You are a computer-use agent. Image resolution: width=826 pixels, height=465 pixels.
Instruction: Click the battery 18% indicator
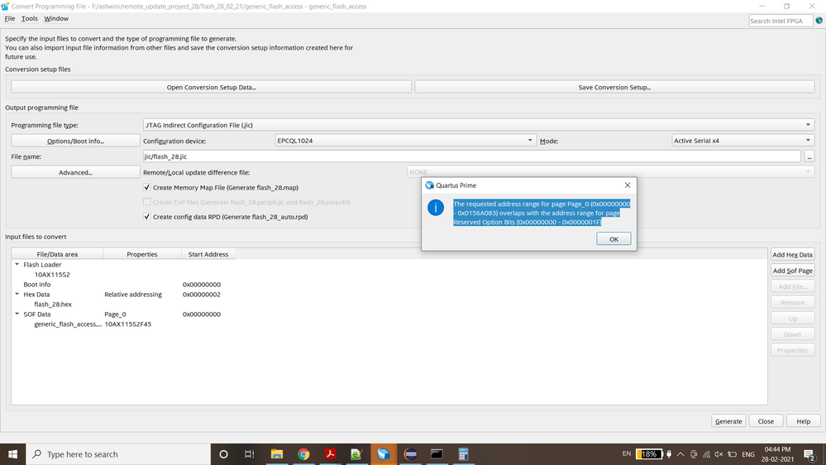tap(649, 454)
